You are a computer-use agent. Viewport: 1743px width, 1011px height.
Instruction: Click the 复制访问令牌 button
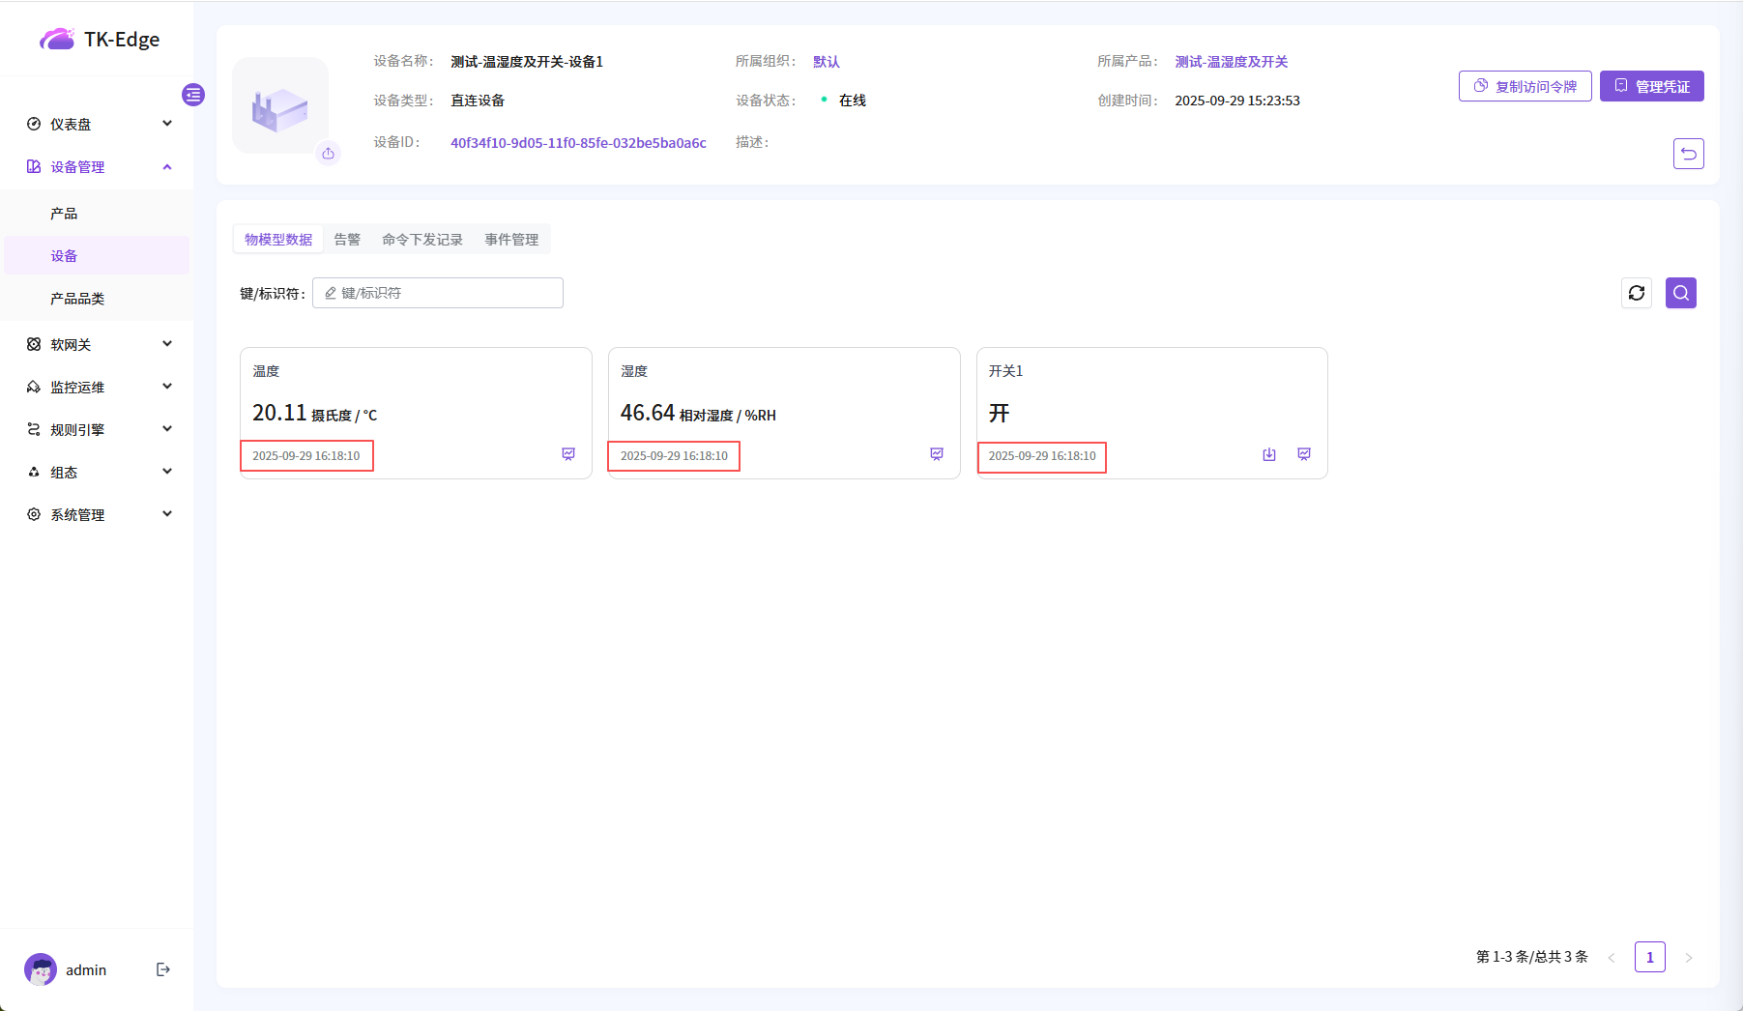click(1525, 86)
